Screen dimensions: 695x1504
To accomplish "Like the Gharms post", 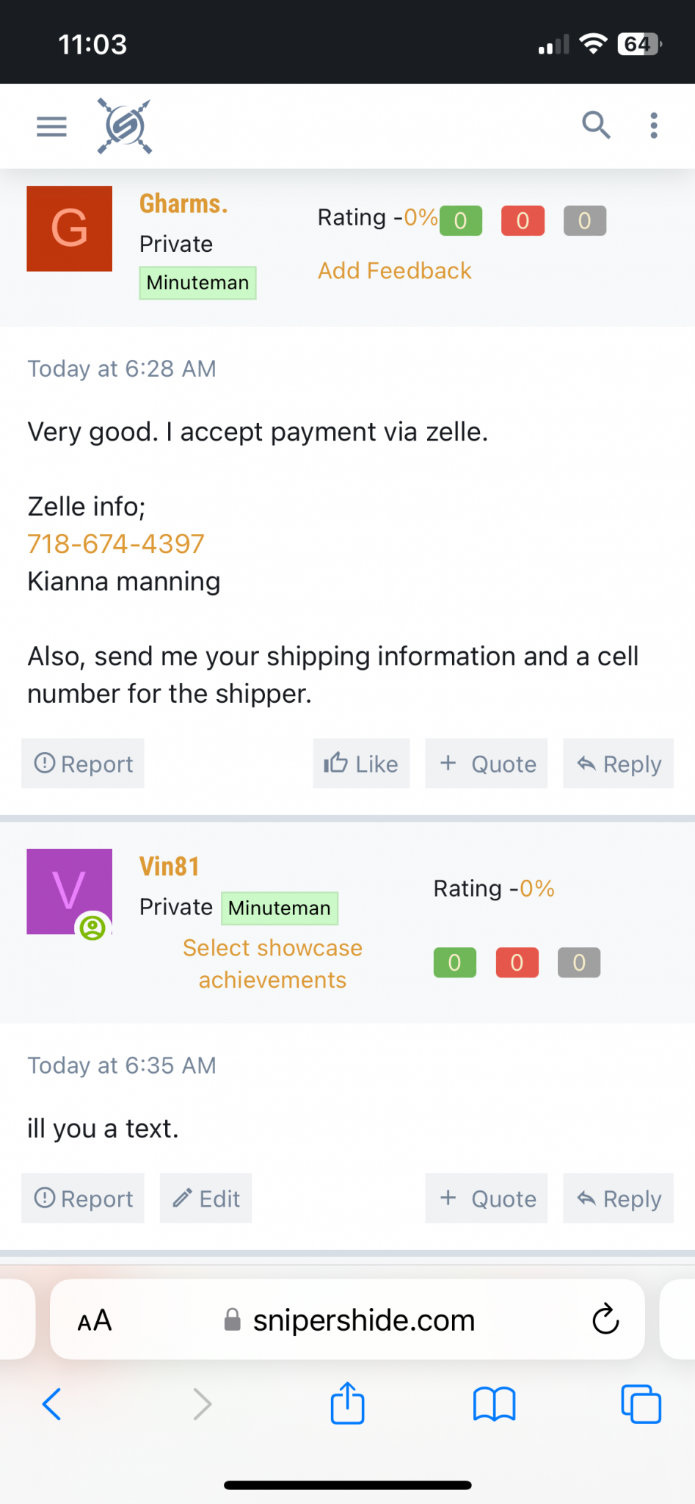I will coord(361,764).
